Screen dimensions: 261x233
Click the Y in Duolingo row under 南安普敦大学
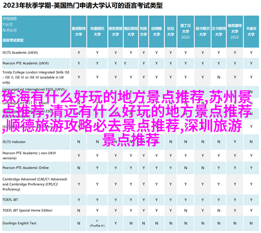[x=116, y=223]
